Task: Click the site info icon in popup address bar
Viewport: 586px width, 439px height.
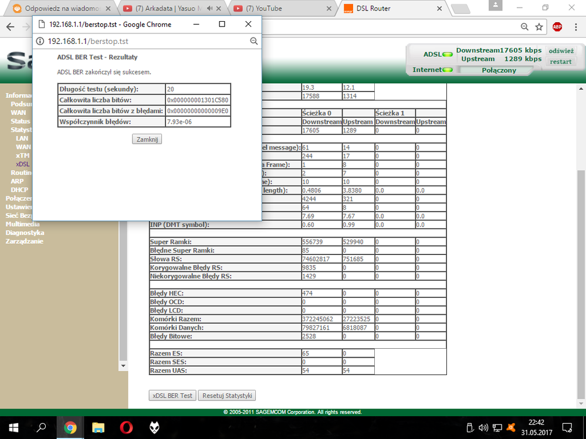Action: coord(40,41)
